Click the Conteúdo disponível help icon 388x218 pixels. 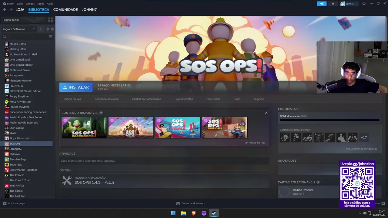click(x=101, y=113)
